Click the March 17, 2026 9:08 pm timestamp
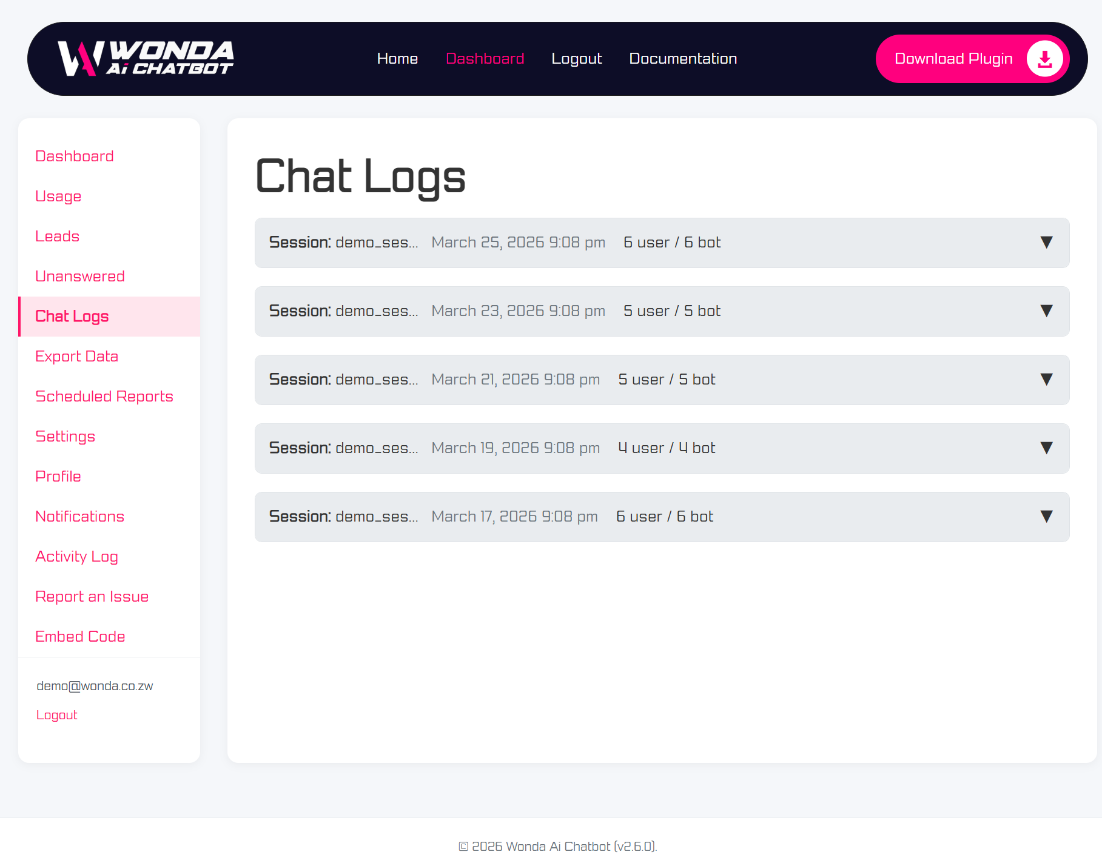Image resolution: width=1102 pixels, height=863 pixels. (514, 517)
